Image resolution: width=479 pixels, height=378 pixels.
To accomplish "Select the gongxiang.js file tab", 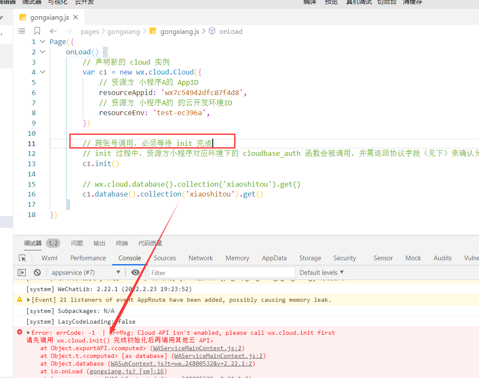I will (x=49, y=18).
